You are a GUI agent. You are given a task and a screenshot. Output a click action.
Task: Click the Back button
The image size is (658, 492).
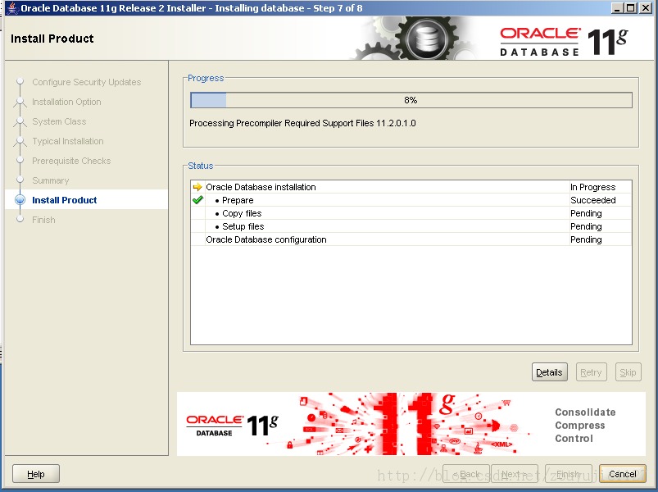[x=466, y=474]
